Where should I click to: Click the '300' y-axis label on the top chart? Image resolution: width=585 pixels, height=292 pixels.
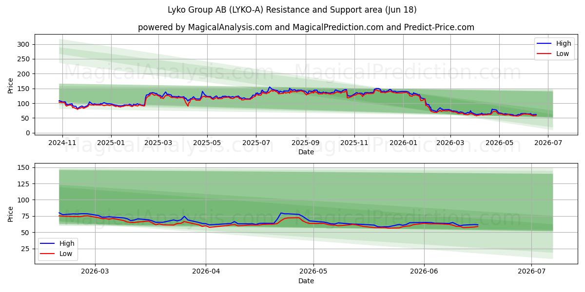[x=24, y=44]
